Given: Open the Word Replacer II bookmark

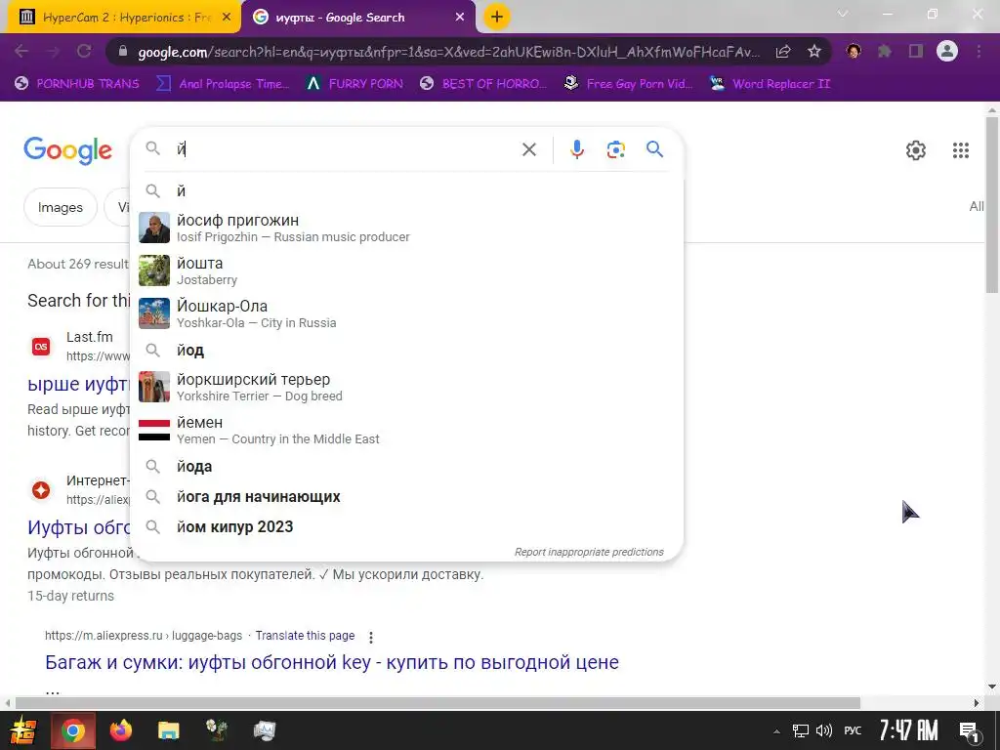Looking at the screenshot, I should point(771,84).
